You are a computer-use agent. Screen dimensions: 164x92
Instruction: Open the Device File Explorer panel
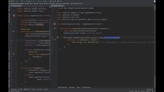[x=155, y=82]
